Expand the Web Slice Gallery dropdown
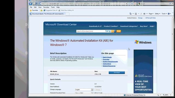The width and height of the screenshot is (175, 98). 73,10
